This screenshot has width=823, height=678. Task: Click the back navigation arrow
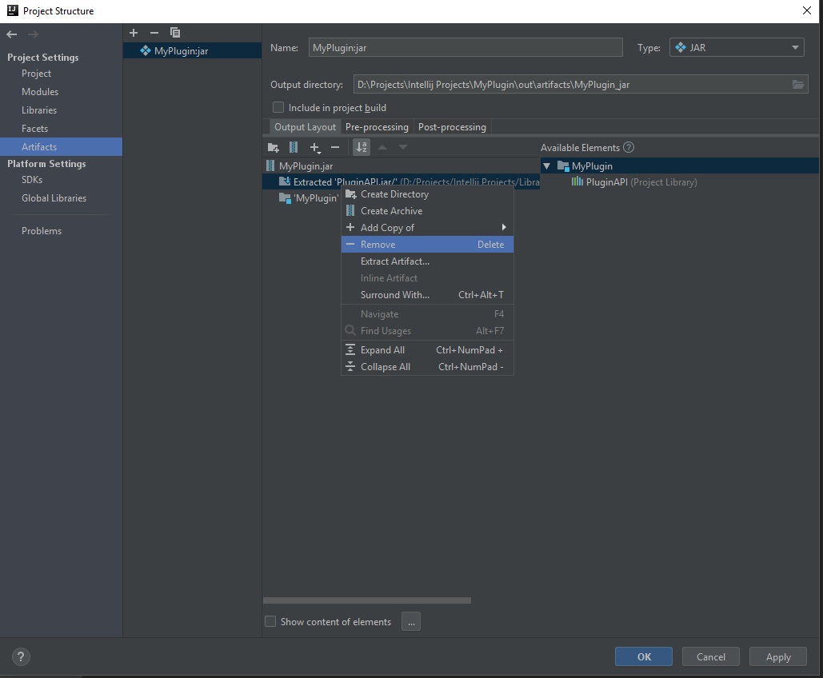pos(12,34)
